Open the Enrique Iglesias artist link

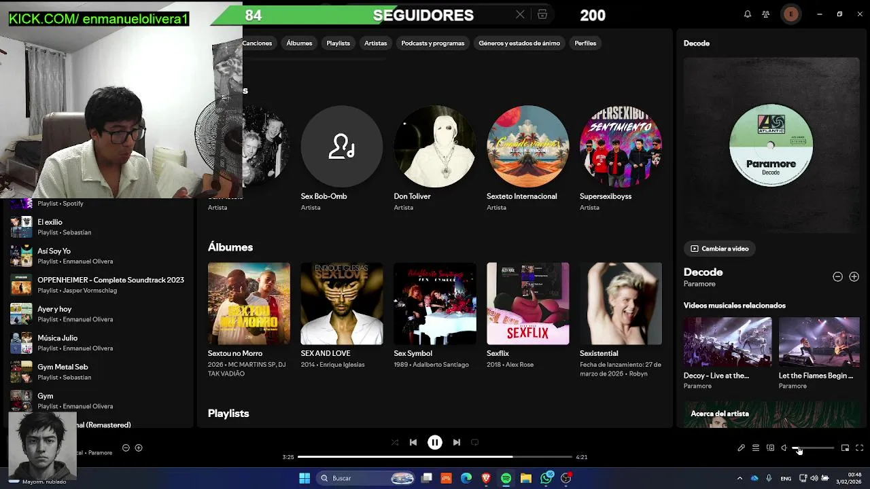(x=343, y=365)
